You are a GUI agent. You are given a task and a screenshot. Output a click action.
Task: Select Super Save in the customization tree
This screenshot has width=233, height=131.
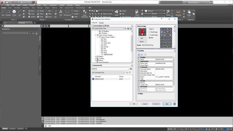[x=107, y=43]
